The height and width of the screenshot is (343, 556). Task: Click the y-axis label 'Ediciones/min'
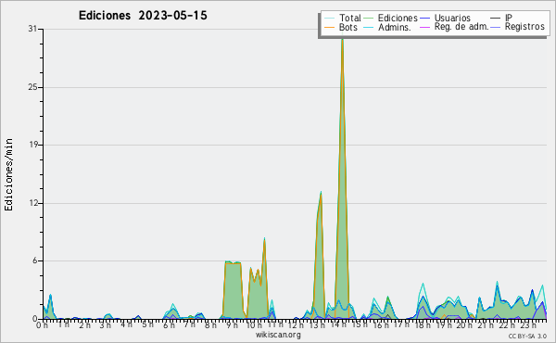(x=8, y=175)
